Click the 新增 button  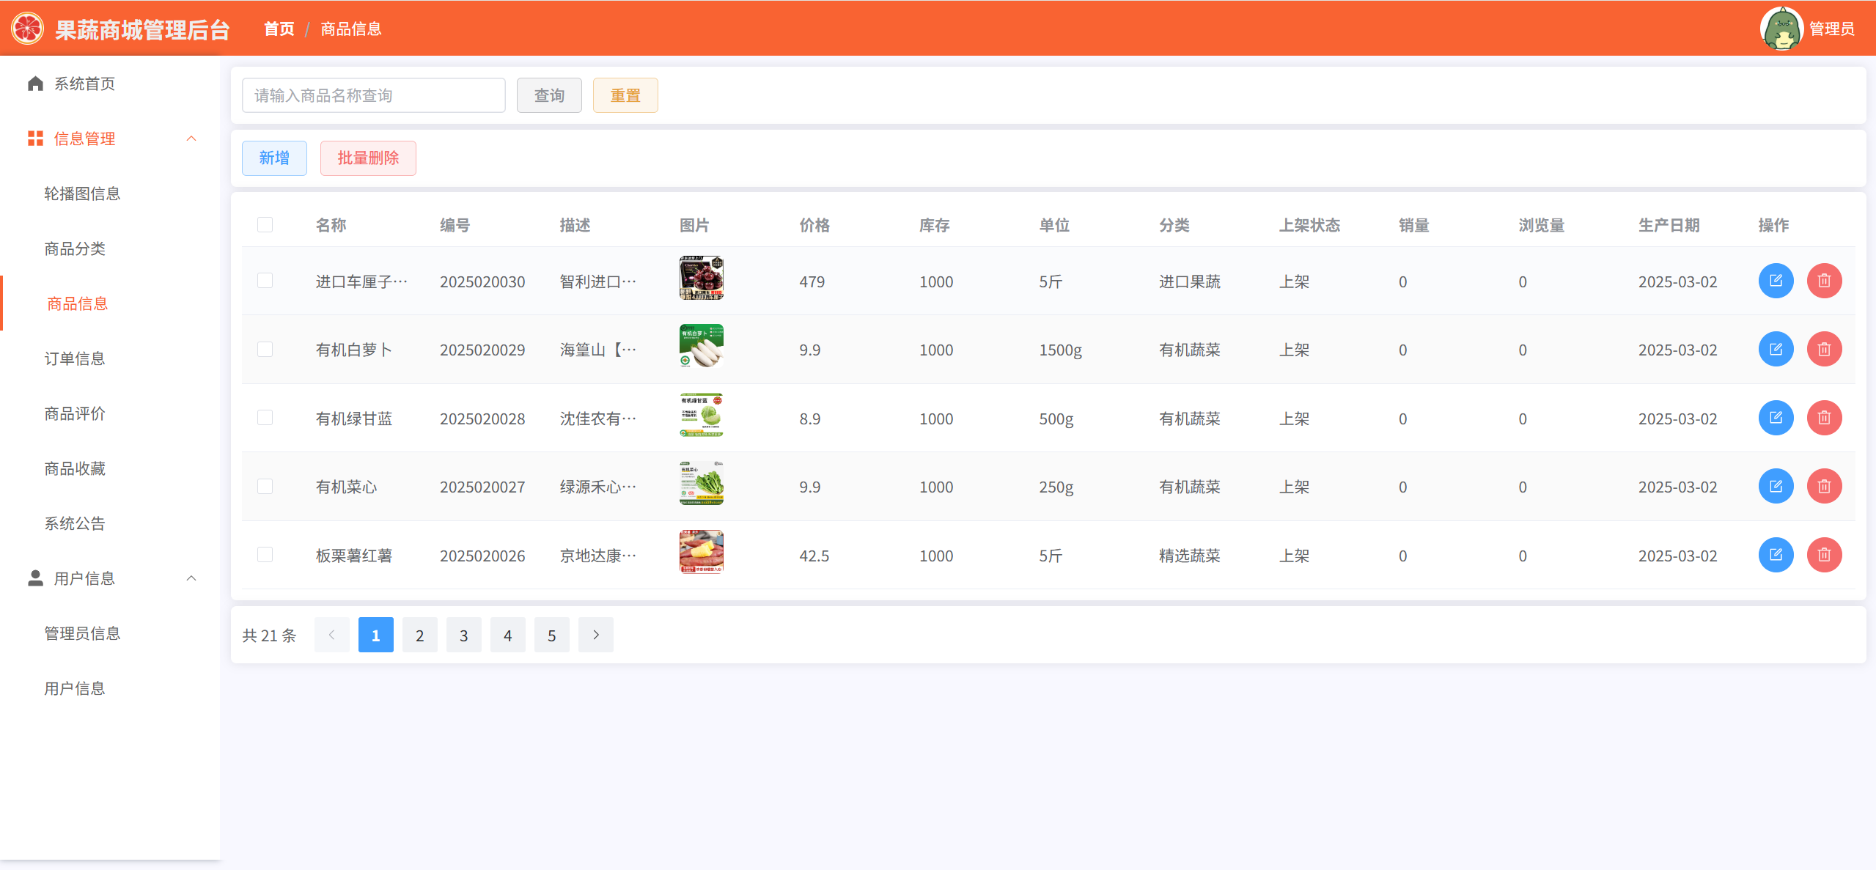(x=274, y=158)
